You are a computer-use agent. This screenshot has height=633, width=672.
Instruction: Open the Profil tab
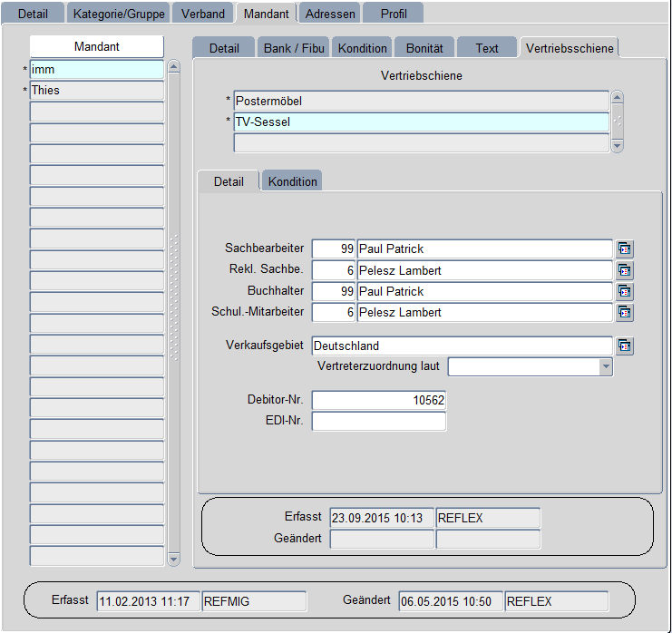point(394,14)
